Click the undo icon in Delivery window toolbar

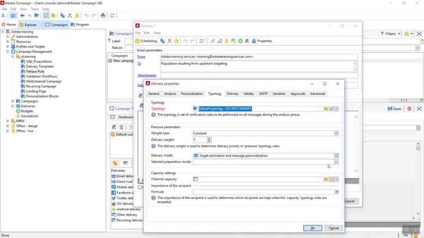click(x=185, y=41)
